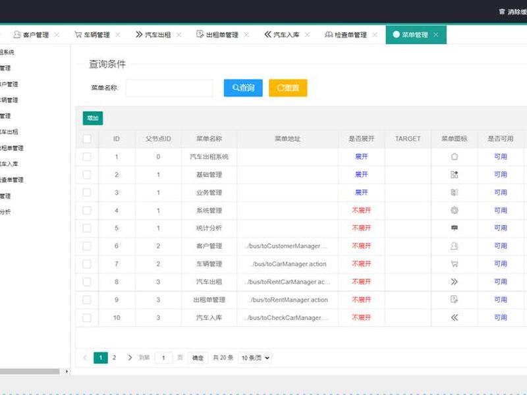
Task: Close the 汽车出租 tab
Action: click(x=179, y=35)
